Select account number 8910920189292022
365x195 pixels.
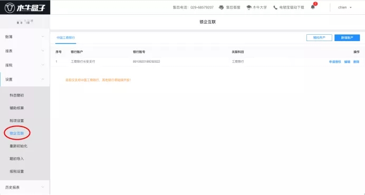147,62
